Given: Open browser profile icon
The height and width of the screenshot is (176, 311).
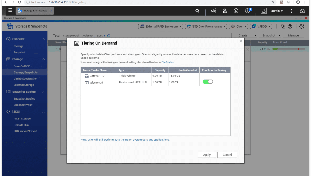Looking at the screenshot, I should (x=298, y=2).
